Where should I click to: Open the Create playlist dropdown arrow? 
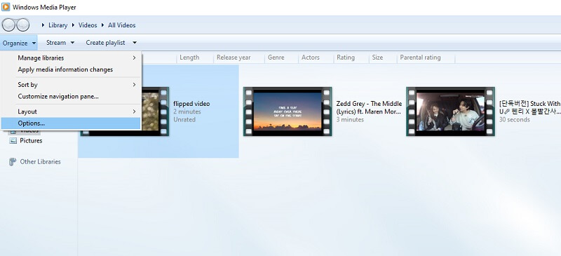point(135,43)
